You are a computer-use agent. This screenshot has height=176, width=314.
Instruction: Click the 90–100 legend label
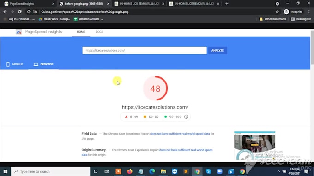(x=175, y=117)
